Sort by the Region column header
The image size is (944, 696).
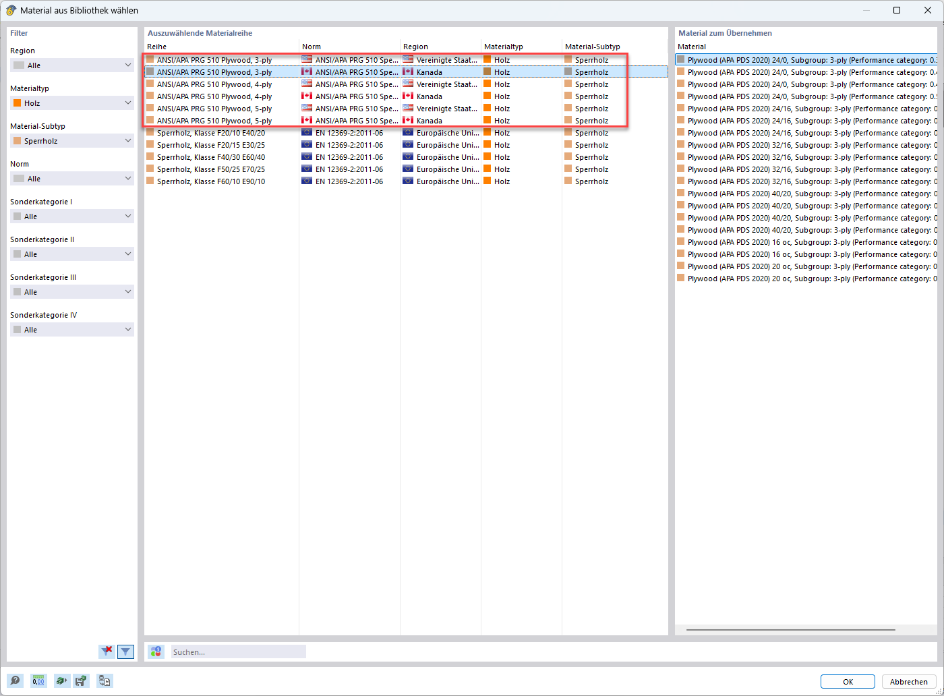tap(441, 47)
